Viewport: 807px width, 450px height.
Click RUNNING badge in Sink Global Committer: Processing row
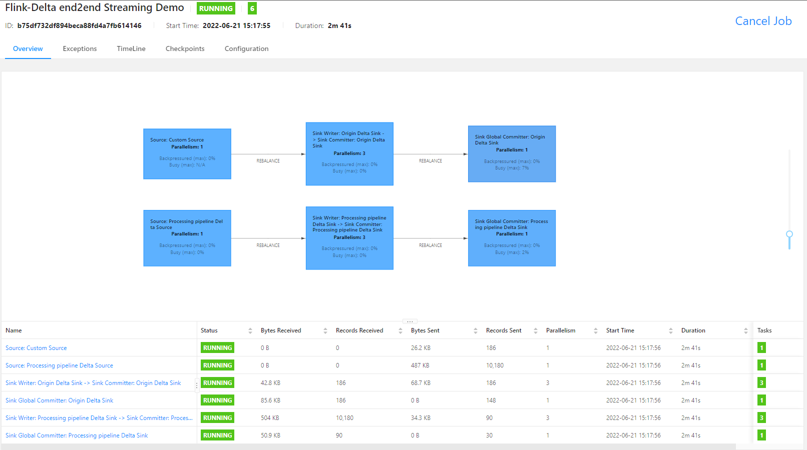(x=217, y=435)
